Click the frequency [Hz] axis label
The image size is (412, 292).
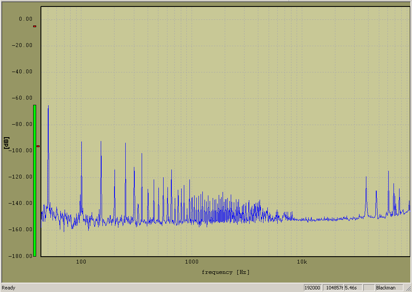pyautogui.click(x=226, y=272)
